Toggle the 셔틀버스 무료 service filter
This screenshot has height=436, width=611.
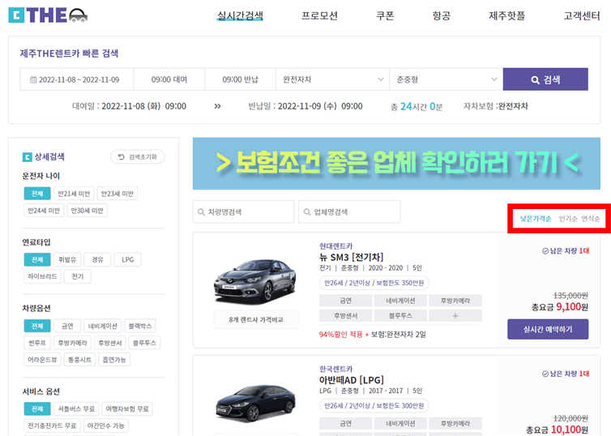76,408
